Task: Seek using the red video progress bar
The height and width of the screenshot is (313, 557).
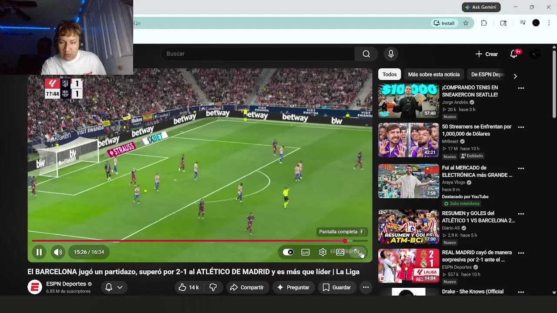Action: 200,241
